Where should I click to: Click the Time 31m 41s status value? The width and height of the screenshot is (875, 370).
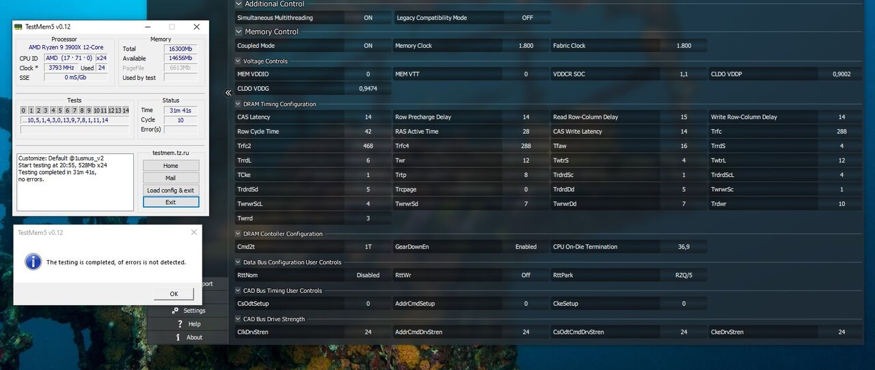point(180,110)
